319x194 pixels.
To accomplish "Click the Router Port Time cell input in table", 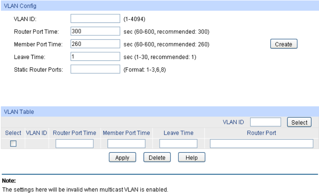I will pyautogui.click(x=75, y=143).
